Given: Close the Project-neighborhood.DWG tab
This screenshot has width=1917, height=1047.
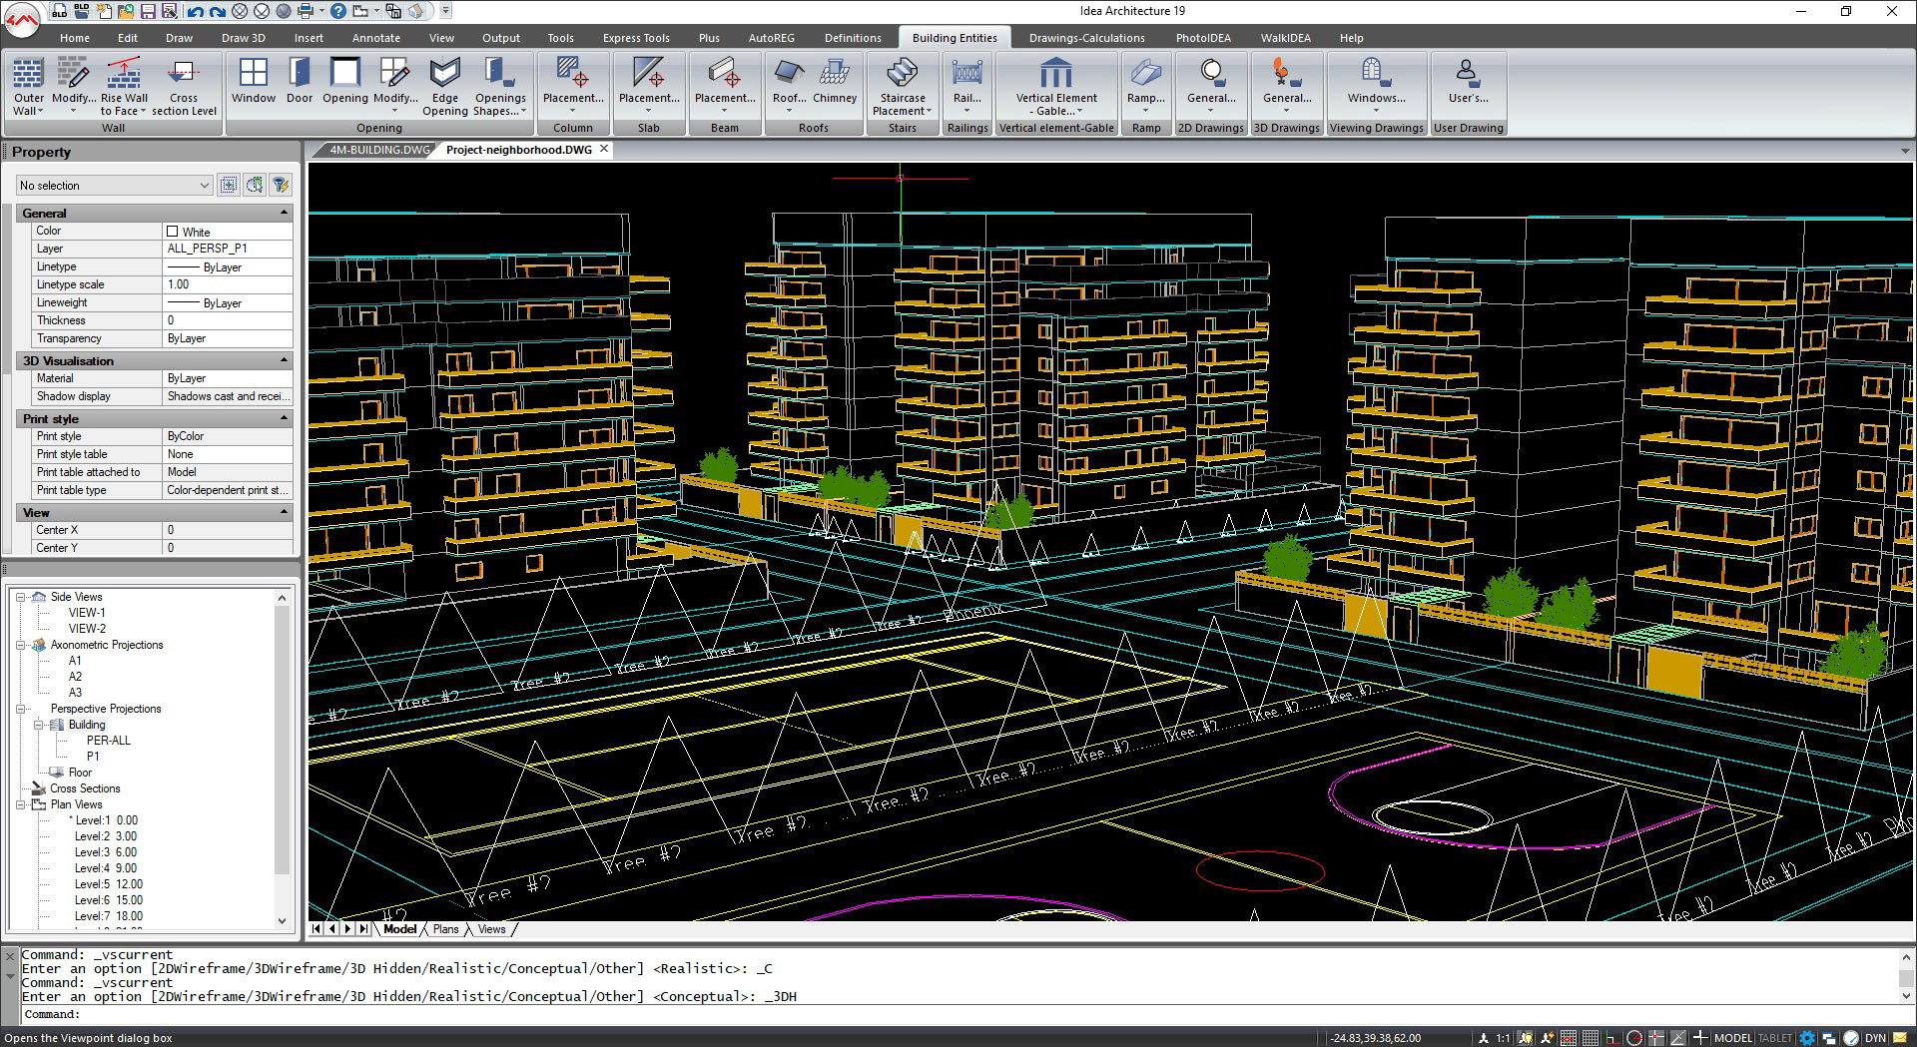Looking at the screenshot, I should [604, 149].
